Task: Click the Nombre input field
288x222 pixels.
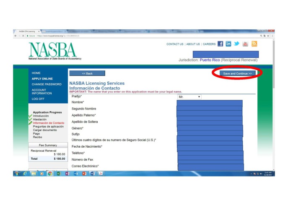Action: pos(210,103)
